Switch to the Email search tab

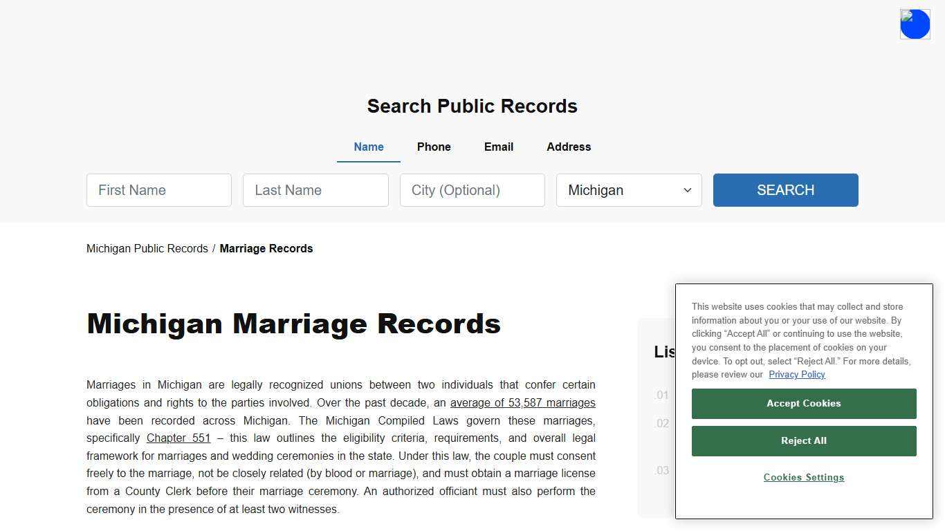tap(498, 147)
